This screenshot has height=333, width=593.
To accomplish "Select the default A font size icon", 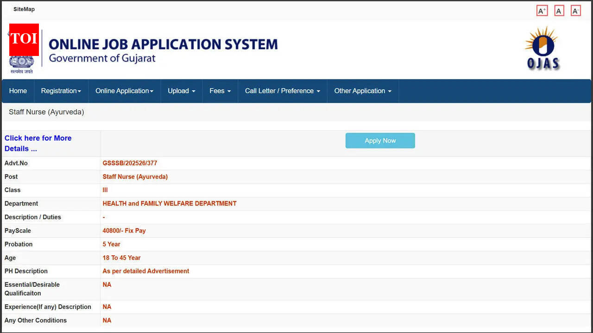I will [x=559, y=10].
